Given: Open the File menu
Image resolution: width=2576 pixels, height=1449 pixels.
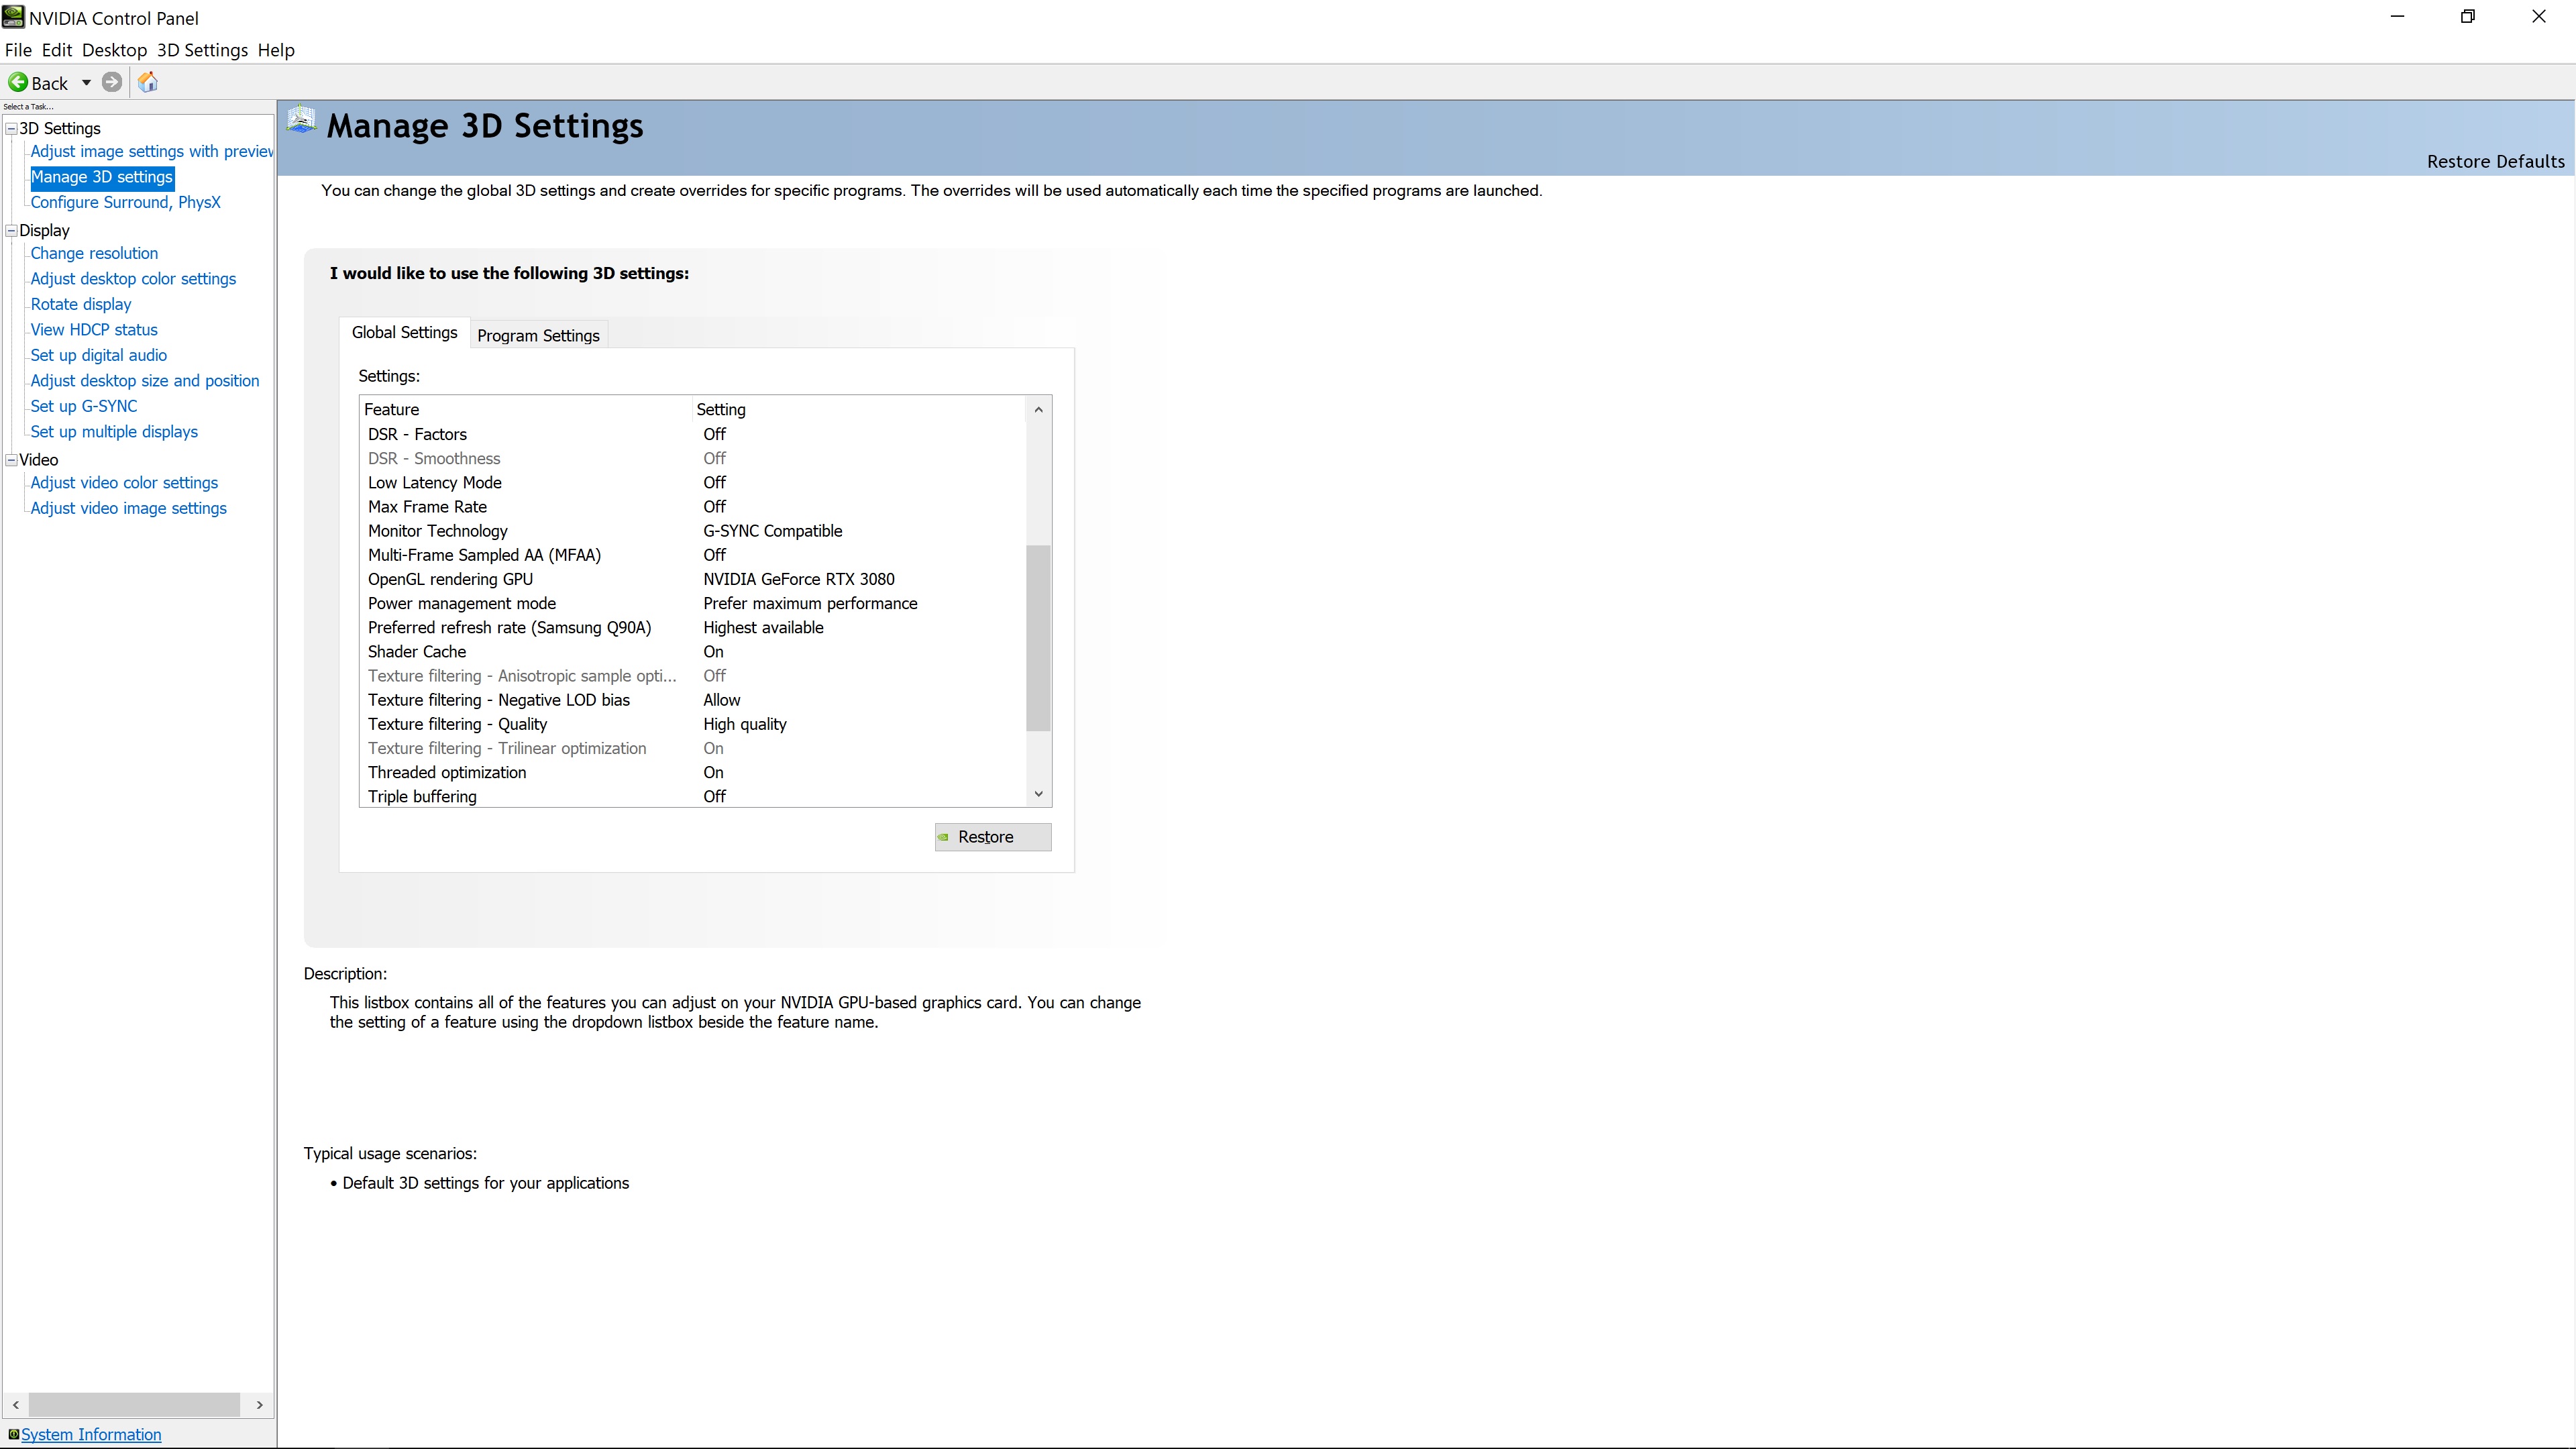Looking at the screenshot, I should pyautogui.click(x=18, y=50).
